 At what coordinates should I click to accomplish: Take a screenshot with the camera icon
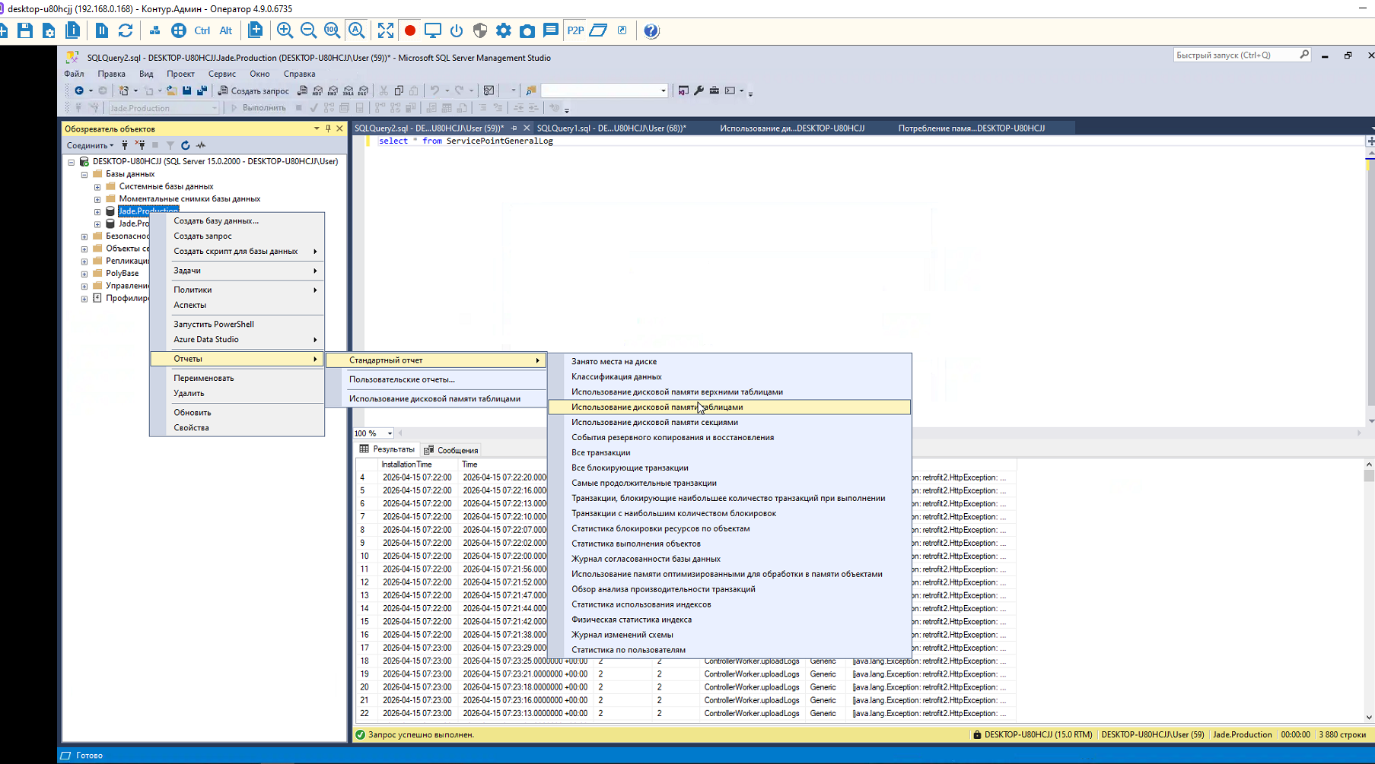click(x=527, y=30)
